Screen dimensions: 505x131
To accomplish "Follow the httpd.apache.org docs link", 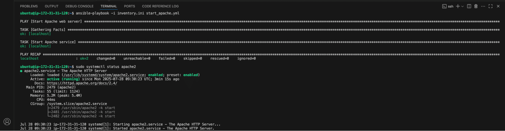I will click(82, 83).
